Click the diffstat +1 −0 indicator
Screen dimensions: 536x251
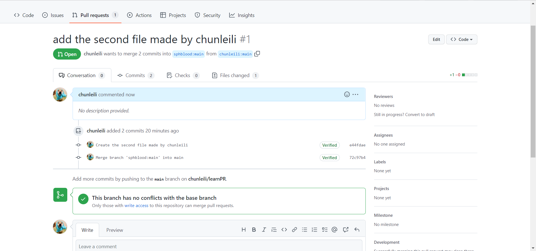pos(463,75)
